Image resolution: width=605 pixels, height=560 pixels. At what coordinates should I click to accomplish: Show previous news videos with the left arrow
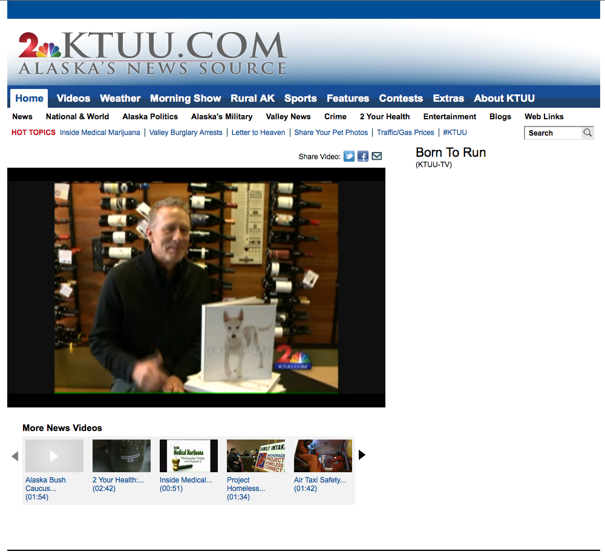15,456
